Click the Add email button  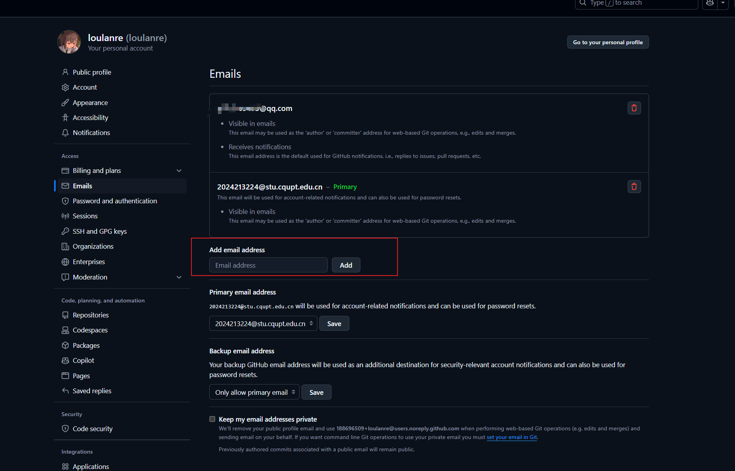(346, 265)
